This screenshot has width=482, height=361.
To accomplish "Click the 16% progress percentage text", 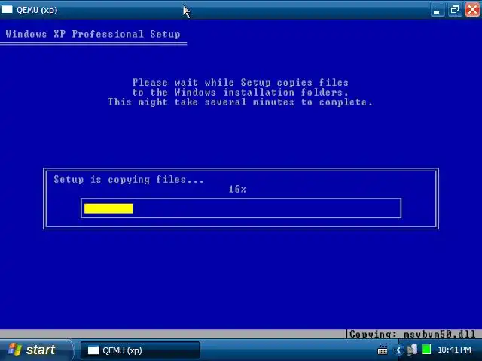I will pyautogui.click(x=237, y=189).
